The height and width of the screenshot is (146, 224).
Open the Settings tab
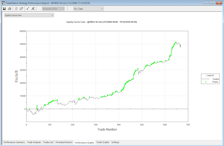pos(115,142)
